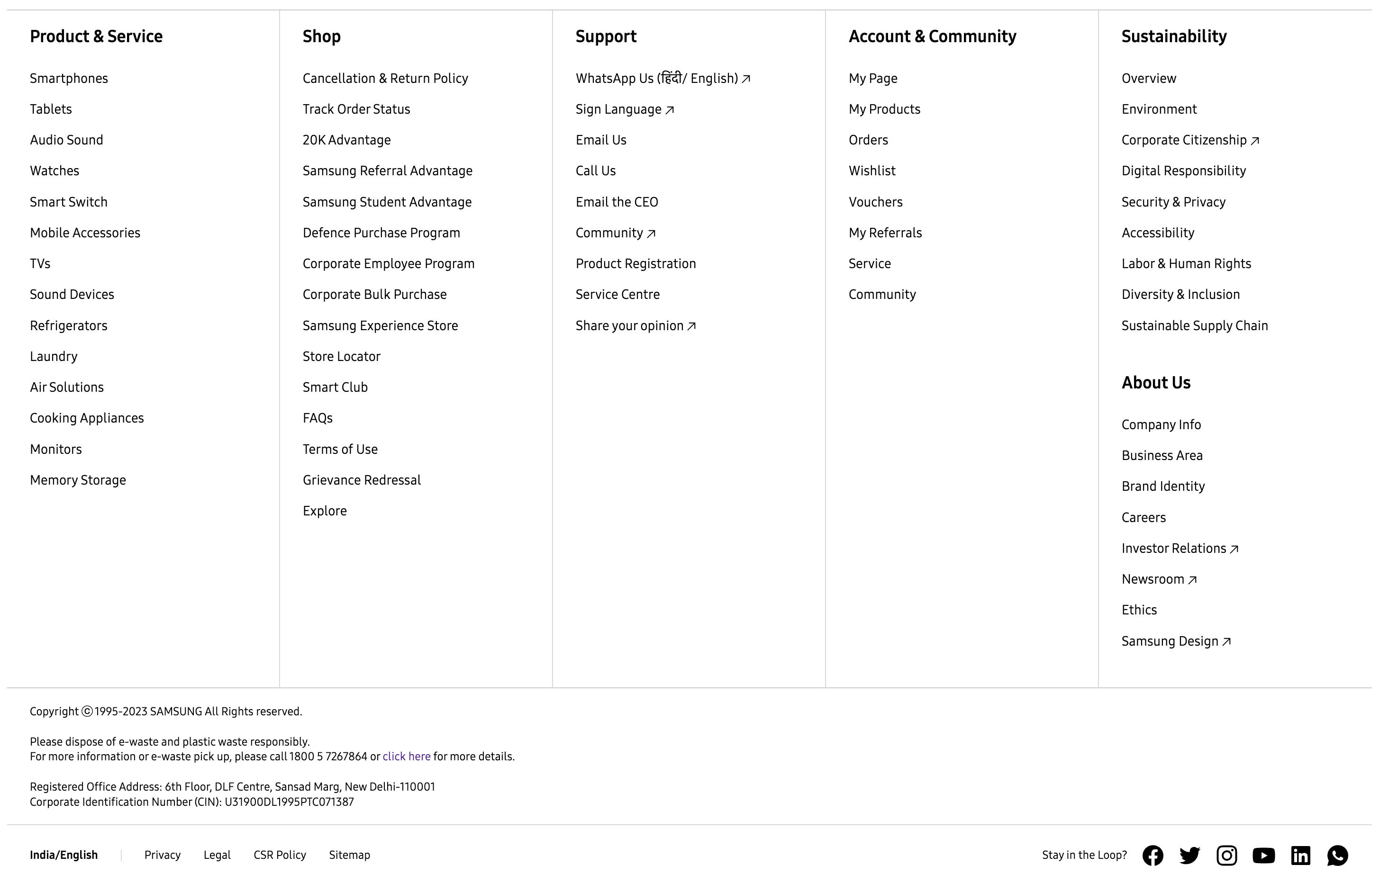Go to My Page account link
The width and height of the screenshot is (1380, 883).
(872, 79)
